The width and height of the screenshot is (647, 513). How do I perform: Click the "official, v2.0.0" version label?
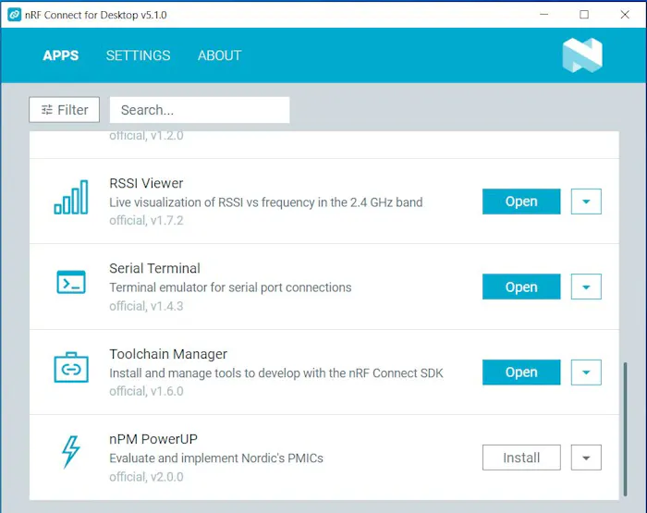[146, 477]
